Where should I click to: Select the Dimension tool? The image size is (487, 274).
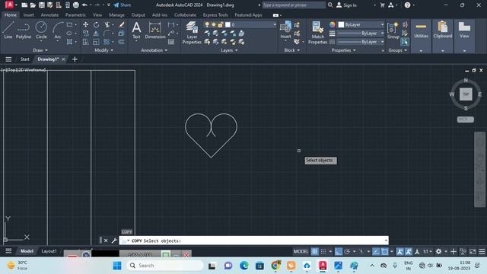(x=155, y=30)
